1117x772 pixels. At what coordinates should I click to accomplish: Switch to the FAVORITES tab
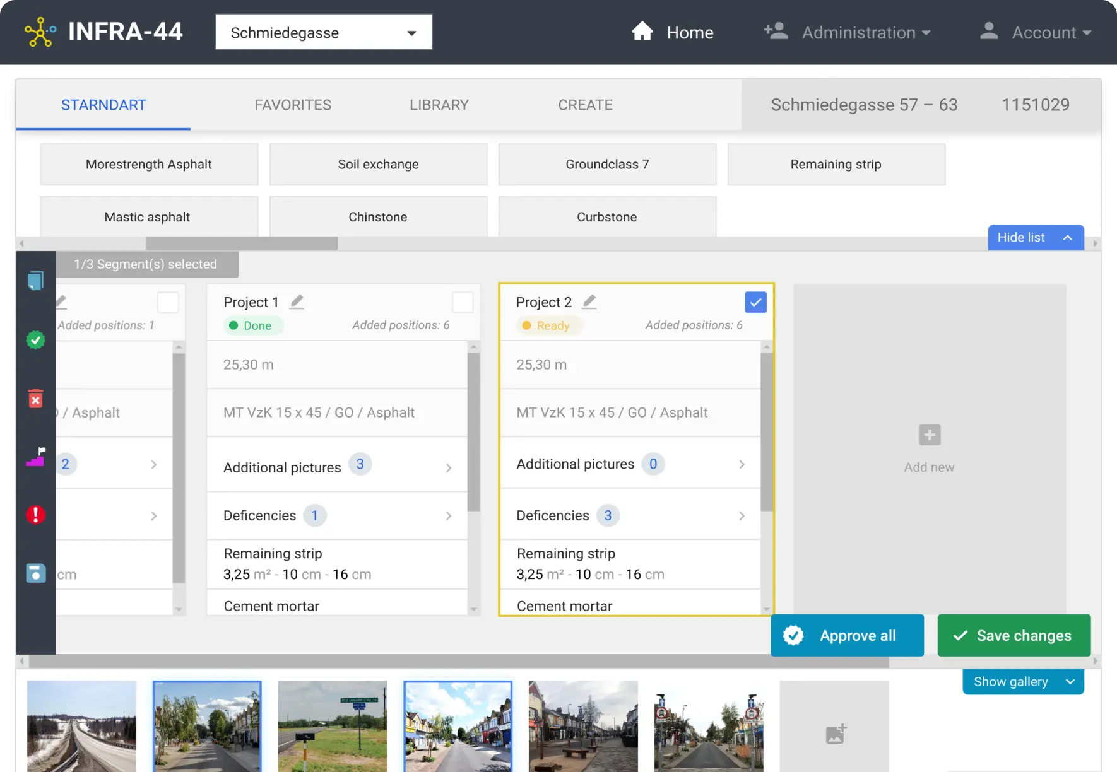pyautogui.click(x=293, y=105)
